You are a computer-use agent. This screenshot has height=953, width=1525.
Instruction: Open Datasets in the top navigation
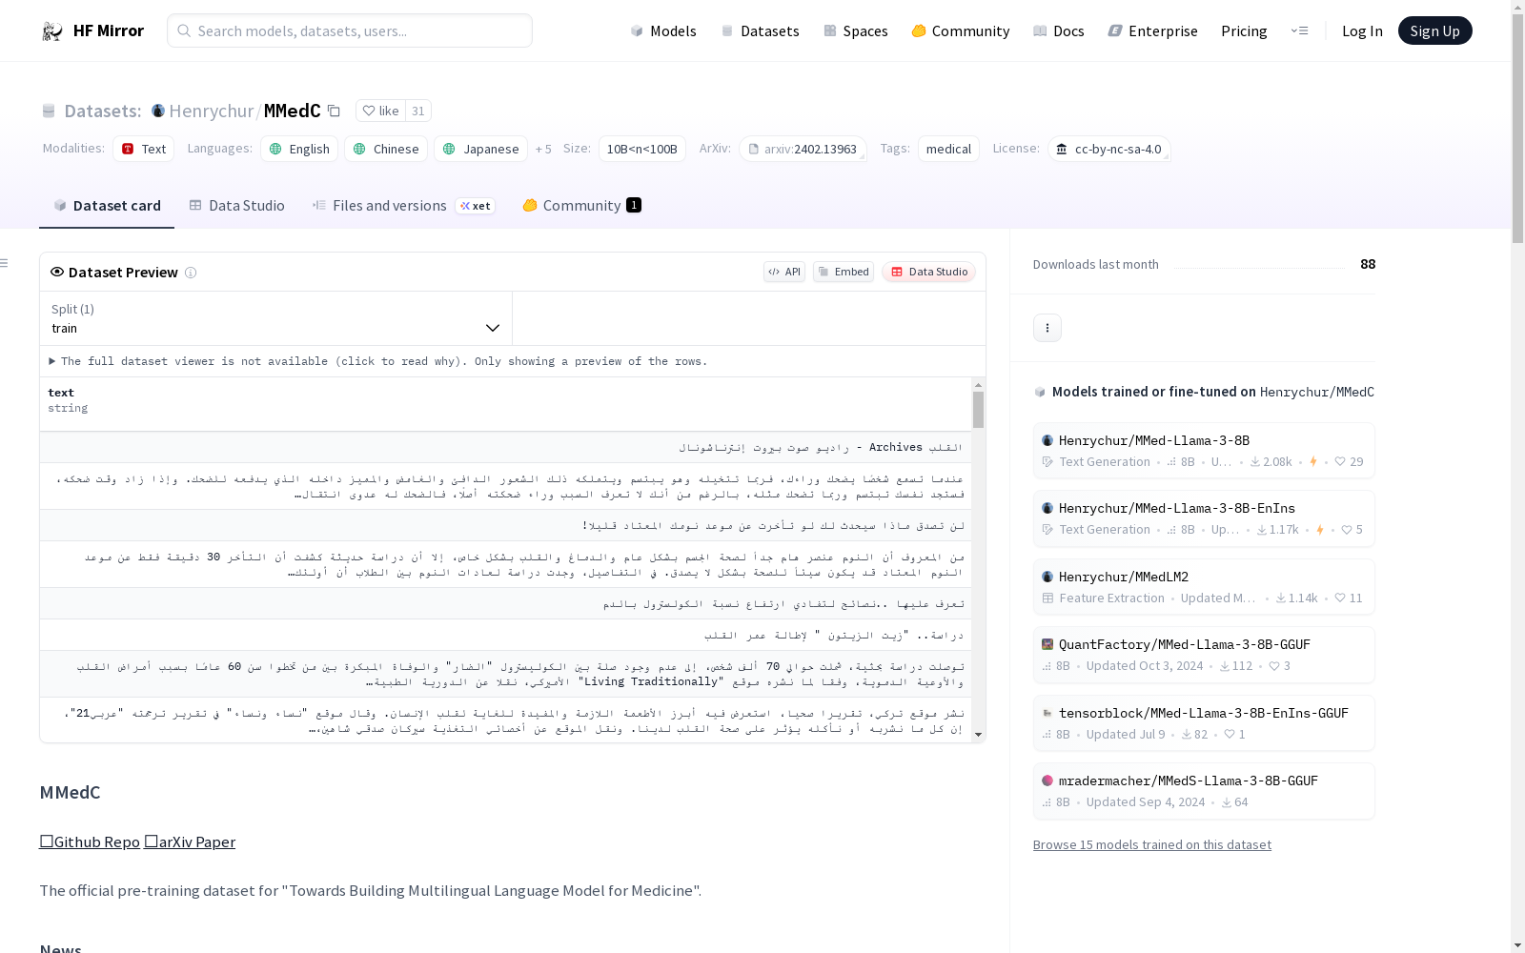point(760,30)
